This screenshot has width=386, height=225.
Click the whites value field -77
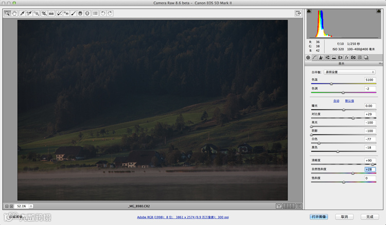tap(370, 139)
